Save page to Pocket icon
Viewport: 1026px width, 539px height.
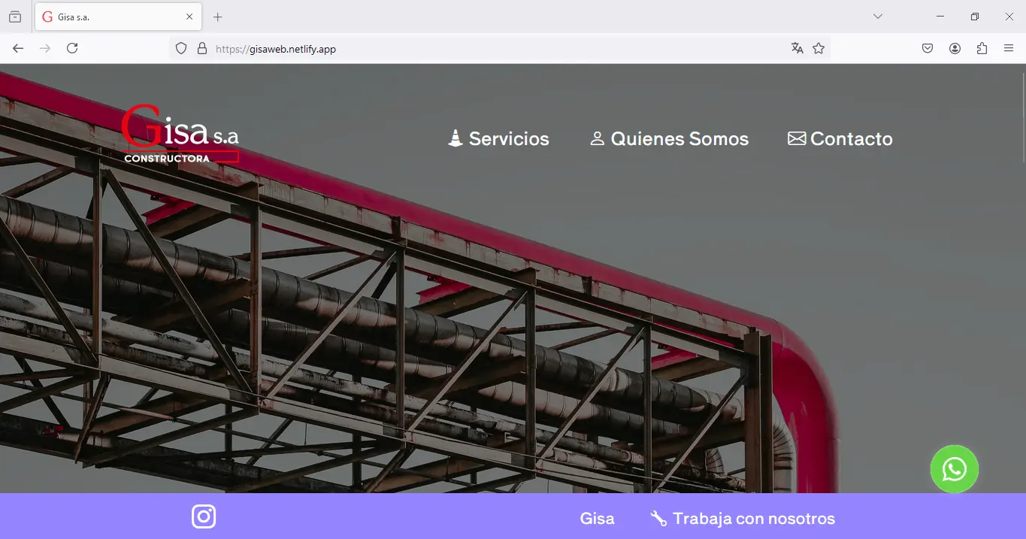[x=928, y=48]
